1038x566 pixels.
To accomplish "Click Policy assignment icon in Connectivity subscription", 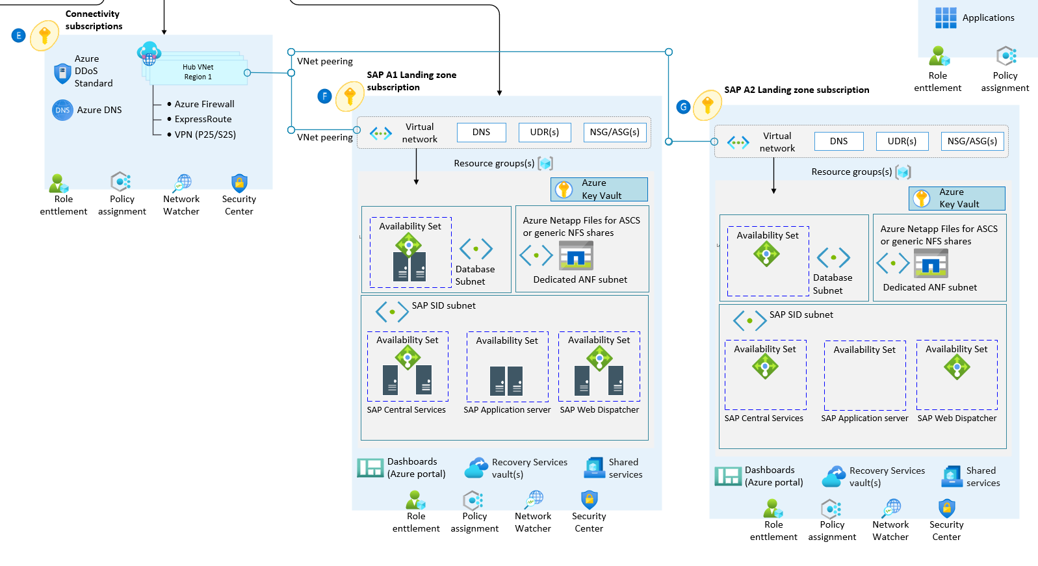I will click(x=121, y=181).
